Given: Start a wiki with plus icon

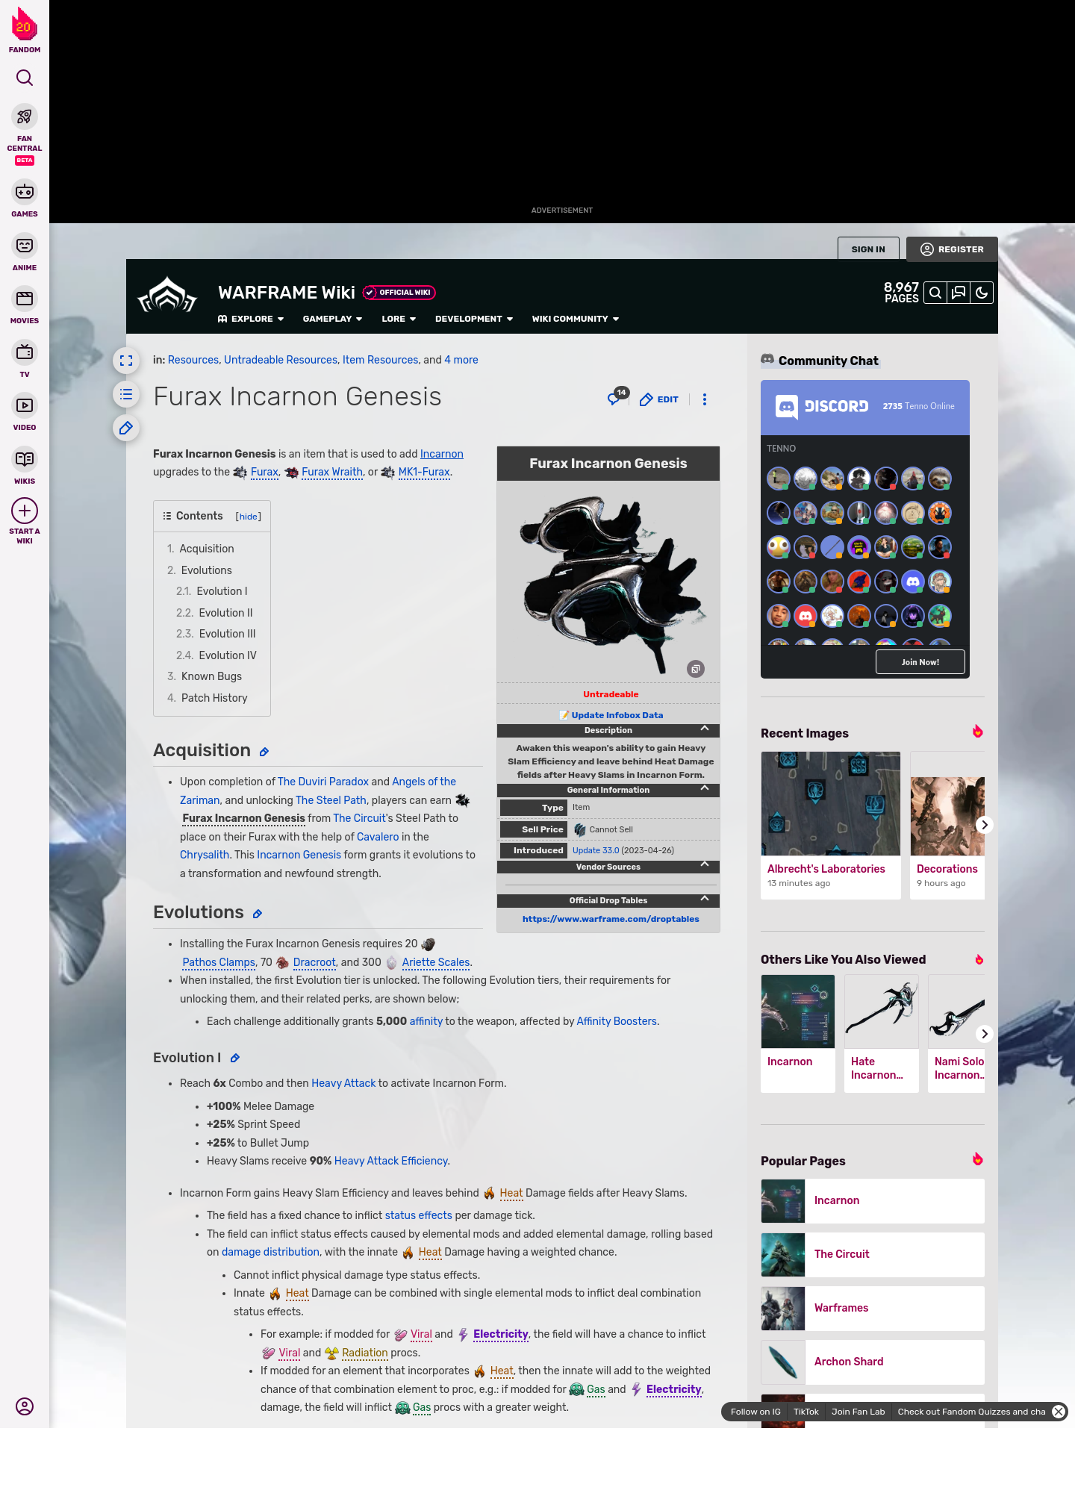Looking at the screenshot, I should click(x=25, y=511).
